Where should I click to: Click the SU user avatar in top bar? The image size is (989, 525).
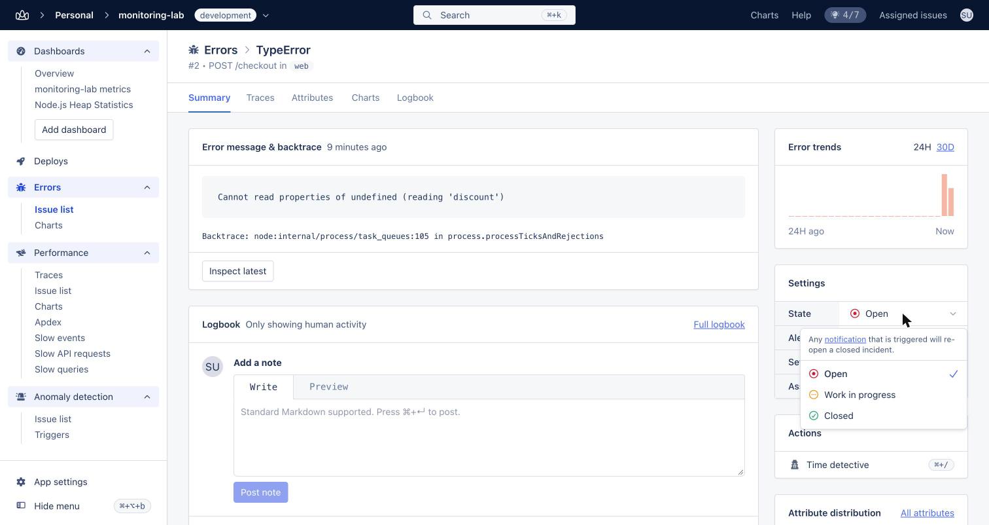click(x=967, y=15)
